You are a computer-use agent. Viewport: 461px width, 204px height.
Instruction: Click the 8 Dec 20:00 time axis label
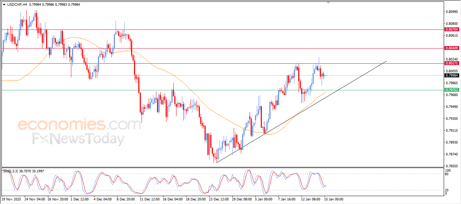pos(126,199)
